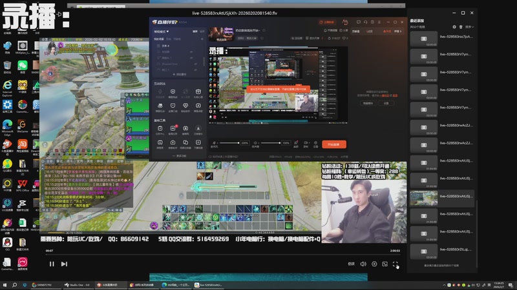Screen dimensions: 517x290
Task: Mute the player volume speaker icon
Action: [363, 264]
